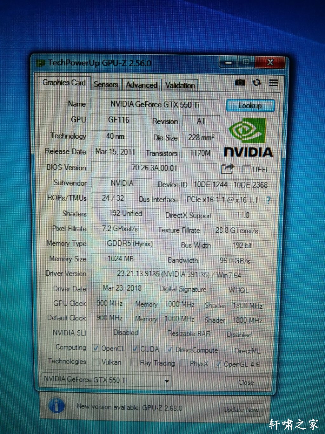Switch to the Sensors tab
Viewport: 325px width, 434px height.
[x=106, y=85]
